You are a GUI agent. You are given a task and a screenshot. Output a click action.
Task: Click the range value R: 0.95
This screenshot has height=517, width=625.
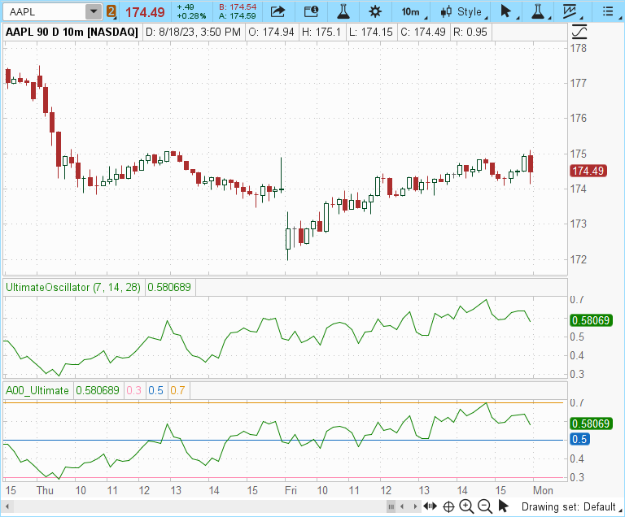(470, 32)
